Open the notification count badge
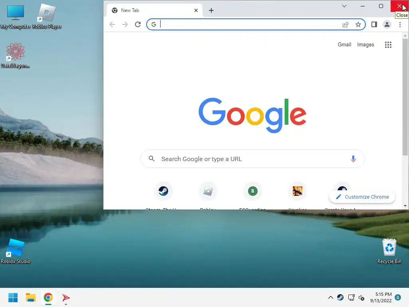The image size is (409, 307). tap(398, 297)
